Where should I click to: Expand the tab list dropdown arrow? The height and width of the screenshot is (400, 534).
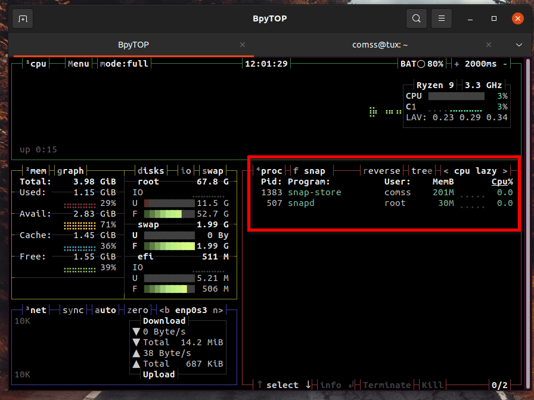(x=519, y=45)
